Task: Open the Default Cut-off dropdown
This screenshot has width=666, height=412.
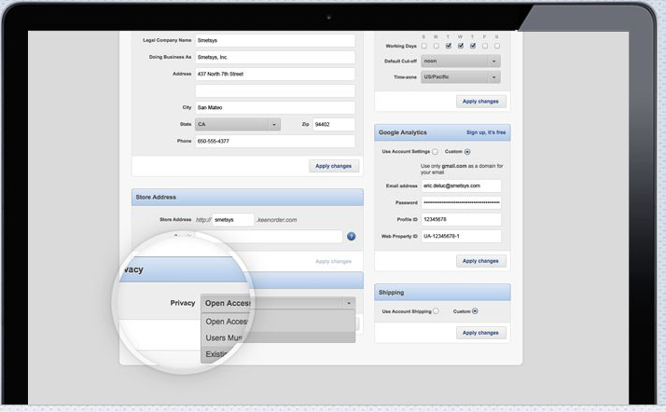Action: pyautogui.click(x=461, y=62)
